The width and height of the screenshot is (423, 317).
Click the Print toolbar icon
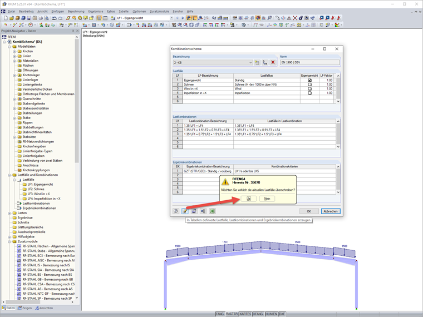click(x=41, y=18)
